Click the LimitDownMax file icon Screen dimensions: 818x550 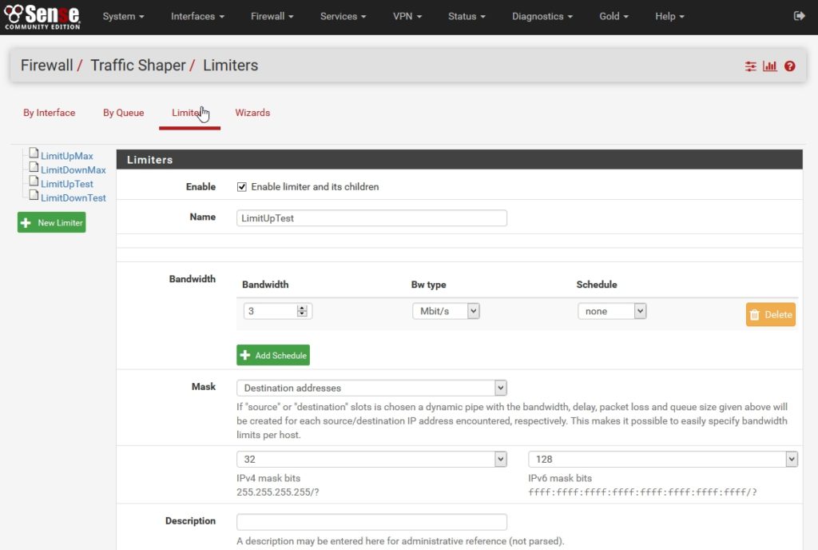pyautogui.click(x=34, y=168)
